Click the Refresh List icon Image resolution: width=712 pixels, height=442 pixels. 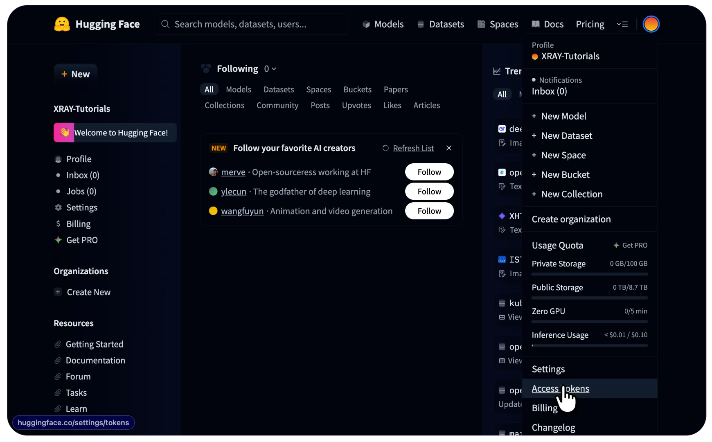click(x=385, y=148)
